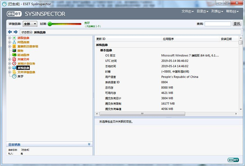Go back with the left arrow
This screenshot has width=245, height=166.
coord(10,31)
